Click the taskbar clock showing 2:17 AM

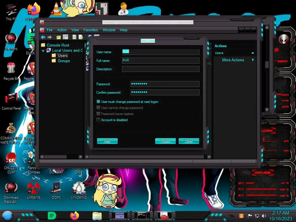pyautogui.click(x=280, y=216)
